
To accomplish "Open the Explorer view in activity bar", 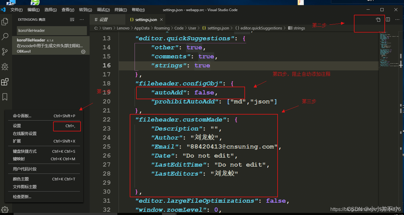I will tap(5, 22).
